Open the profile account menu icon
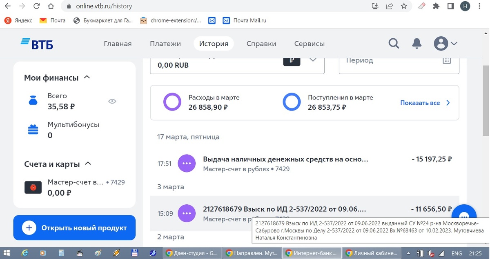490x259 pixels. (441, 43)
